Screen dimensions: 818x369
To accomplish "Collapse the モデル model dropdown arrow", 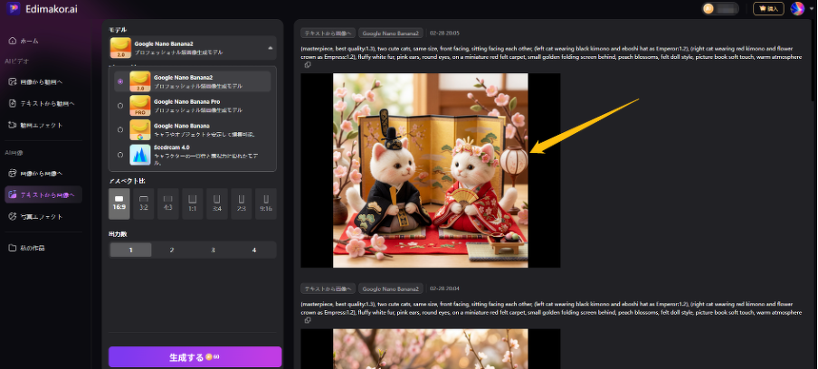I will coord(269,47).
